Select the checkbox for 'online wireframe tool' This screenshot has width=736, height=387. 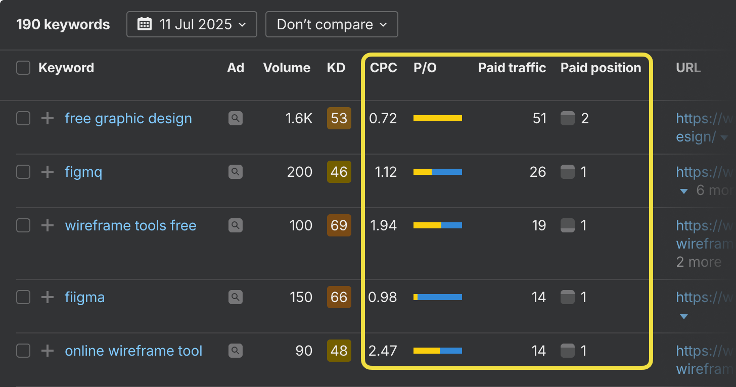23,351
